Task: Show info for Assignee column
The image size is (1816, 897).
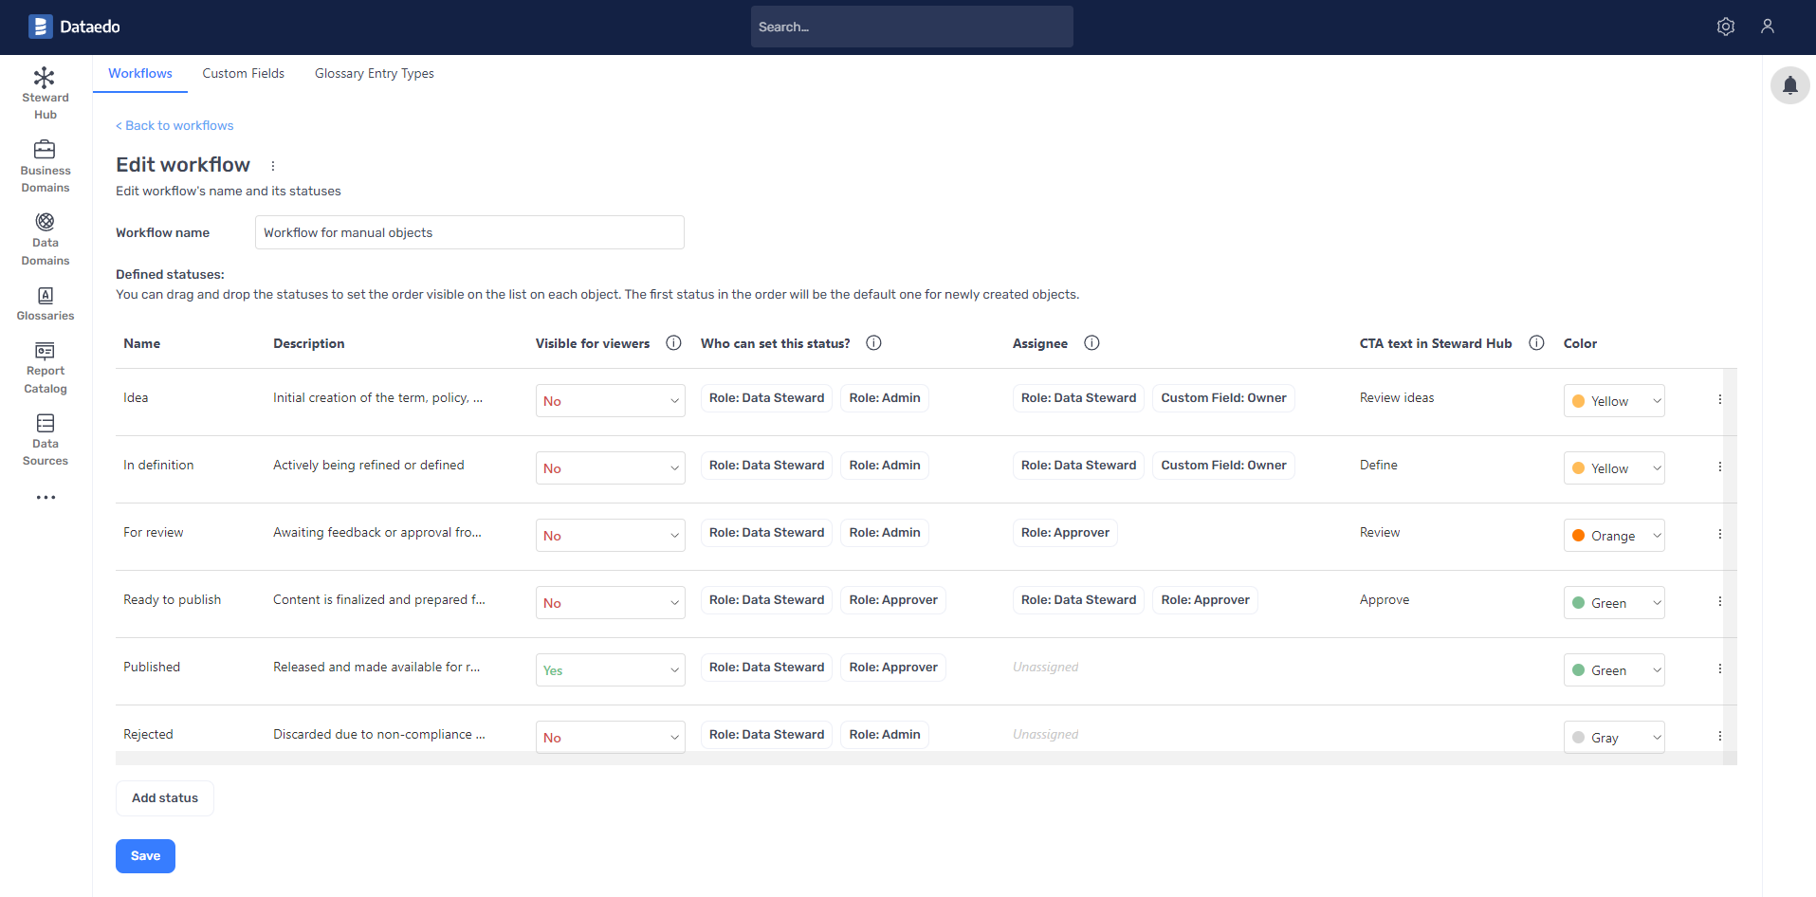Action: coord(1091,343)
